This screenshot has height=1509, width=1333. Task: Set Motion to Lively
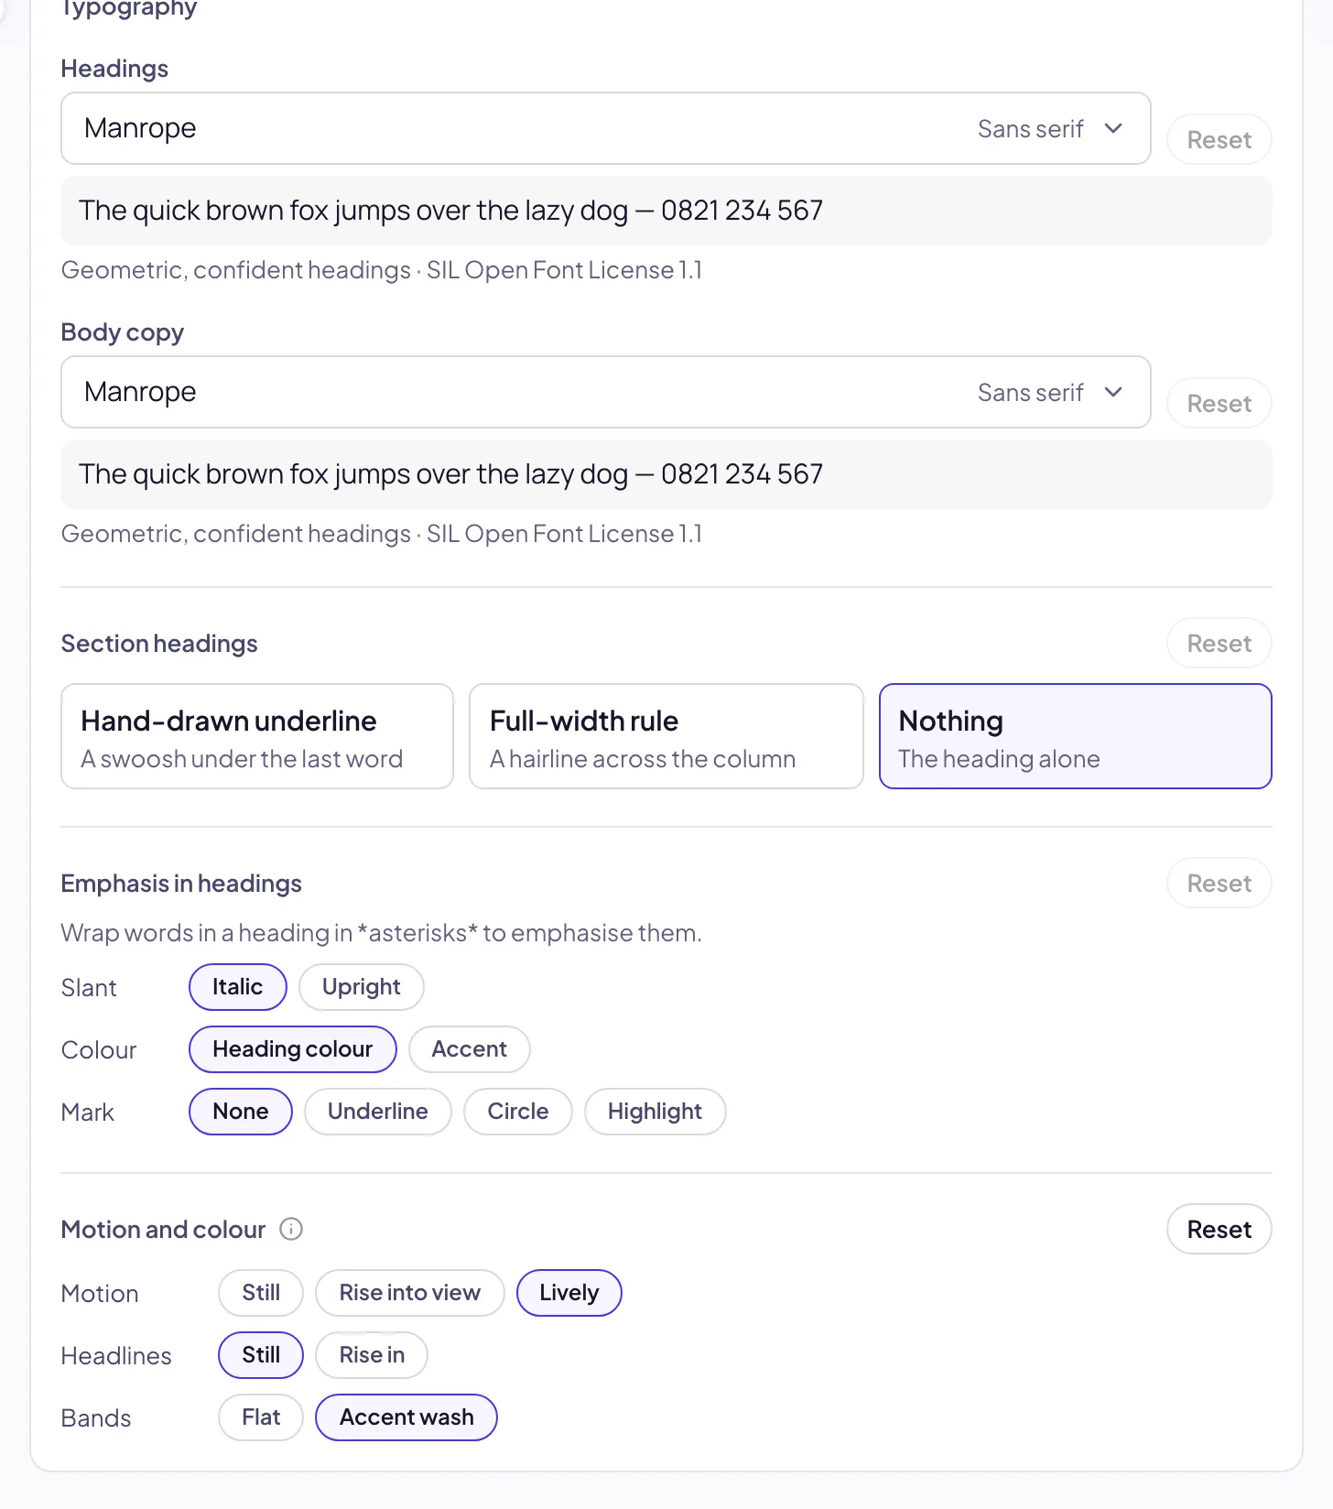(569, 1293)
